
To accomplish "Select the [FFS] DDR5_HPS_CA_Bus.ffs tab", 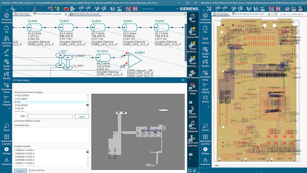I will (48, 14).
